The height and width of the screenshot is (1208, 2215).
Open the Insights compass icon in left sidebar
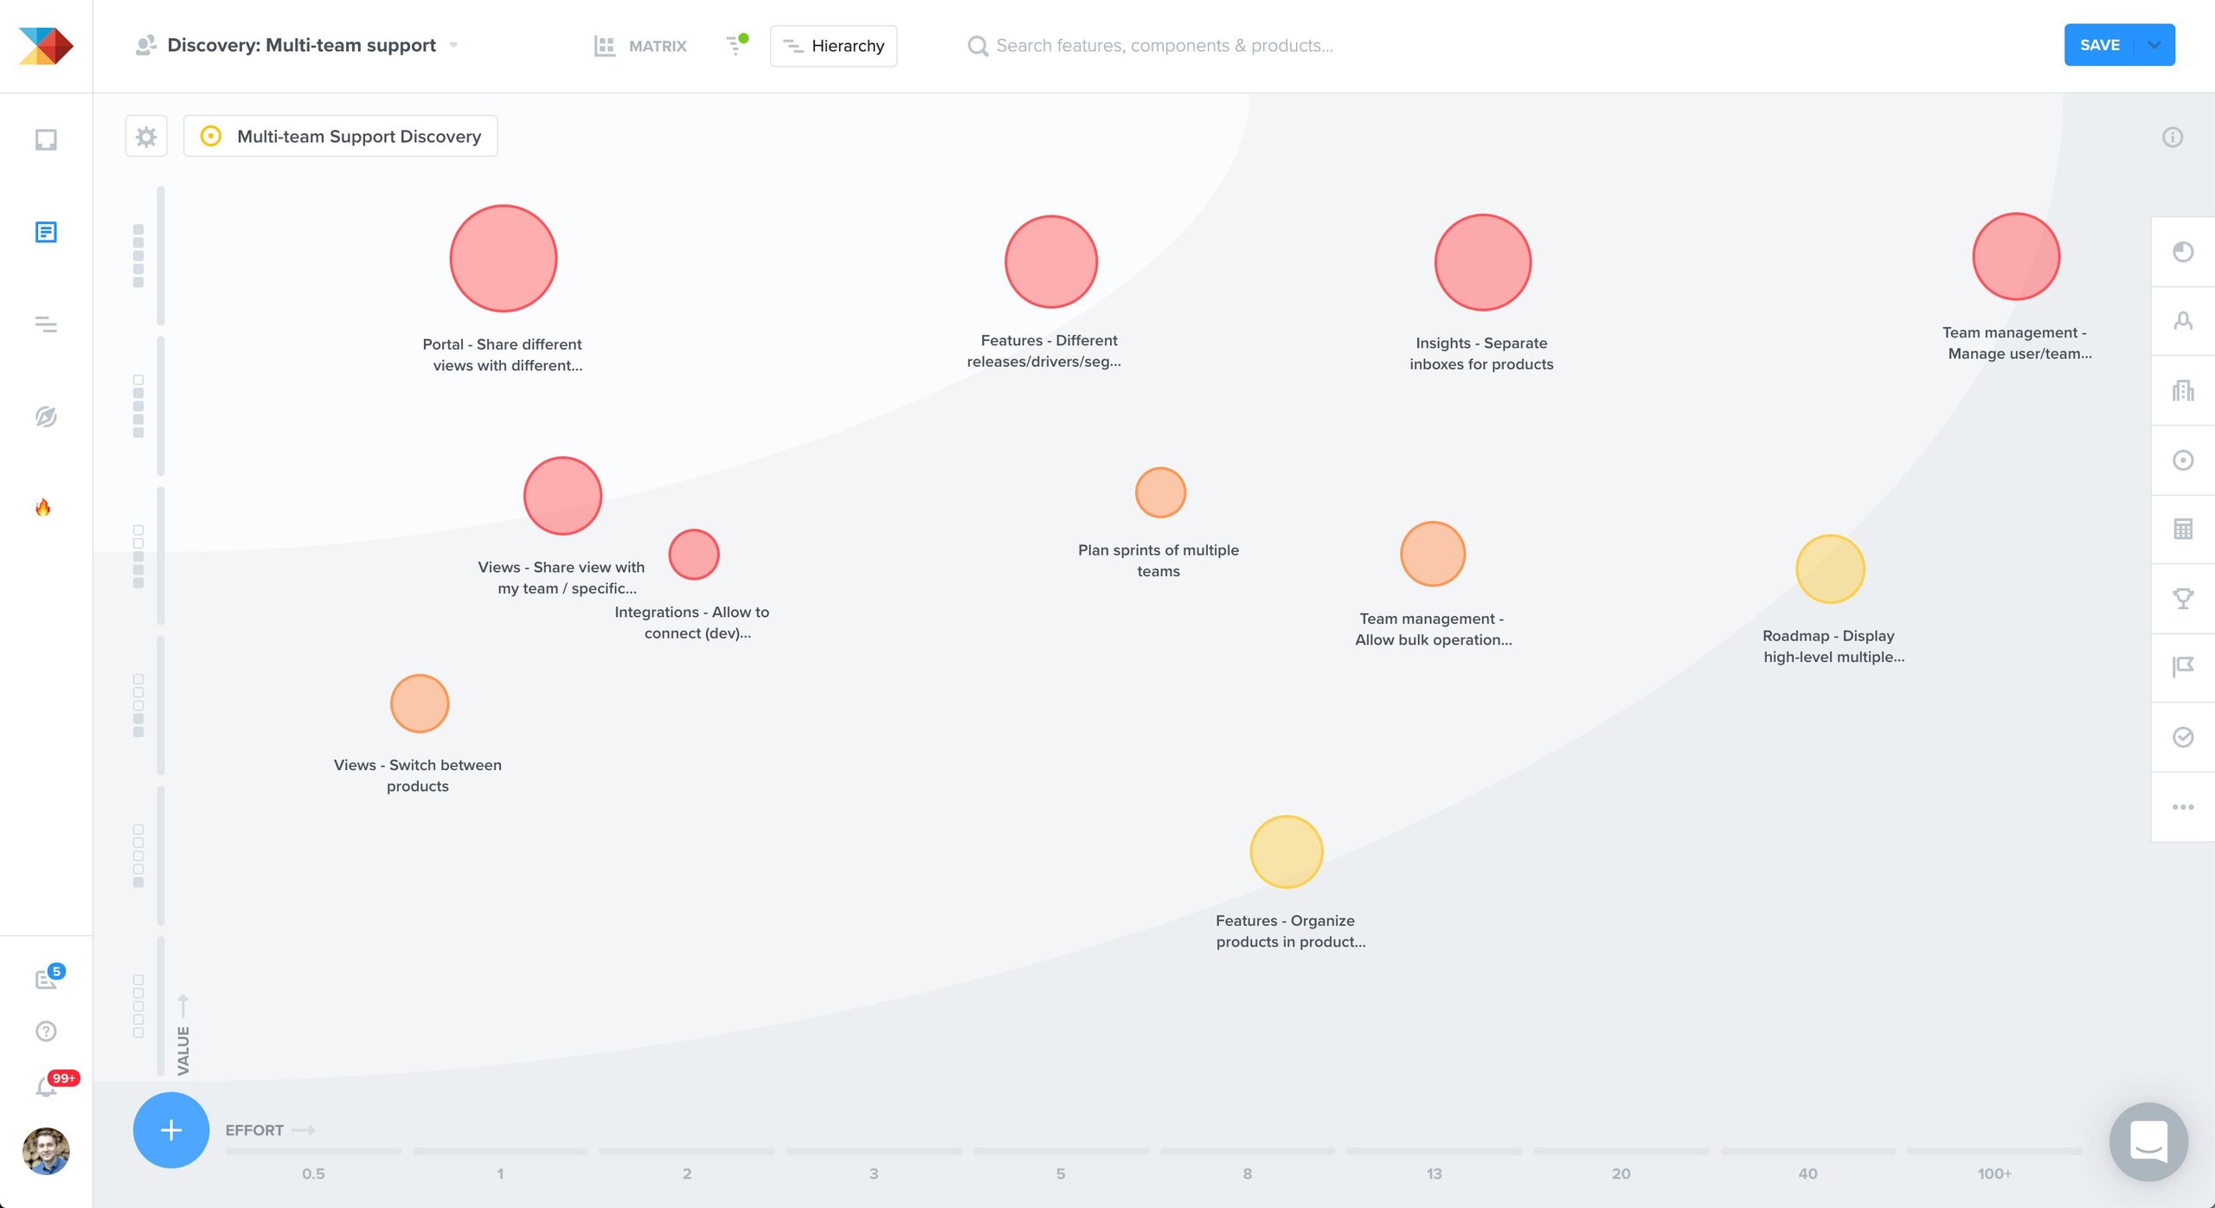tap(45, 417)
